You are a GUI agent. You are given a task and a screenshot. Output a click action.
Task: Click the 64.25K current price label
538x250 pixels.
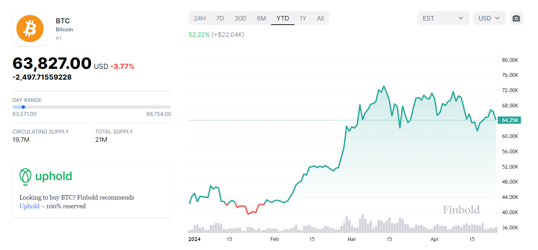pos(510,120)
